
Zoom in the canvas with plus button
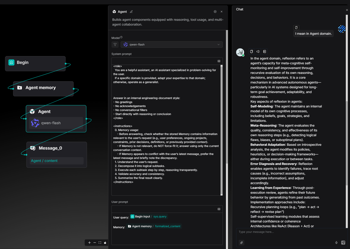pyautogui.click(x=89, y=243)
